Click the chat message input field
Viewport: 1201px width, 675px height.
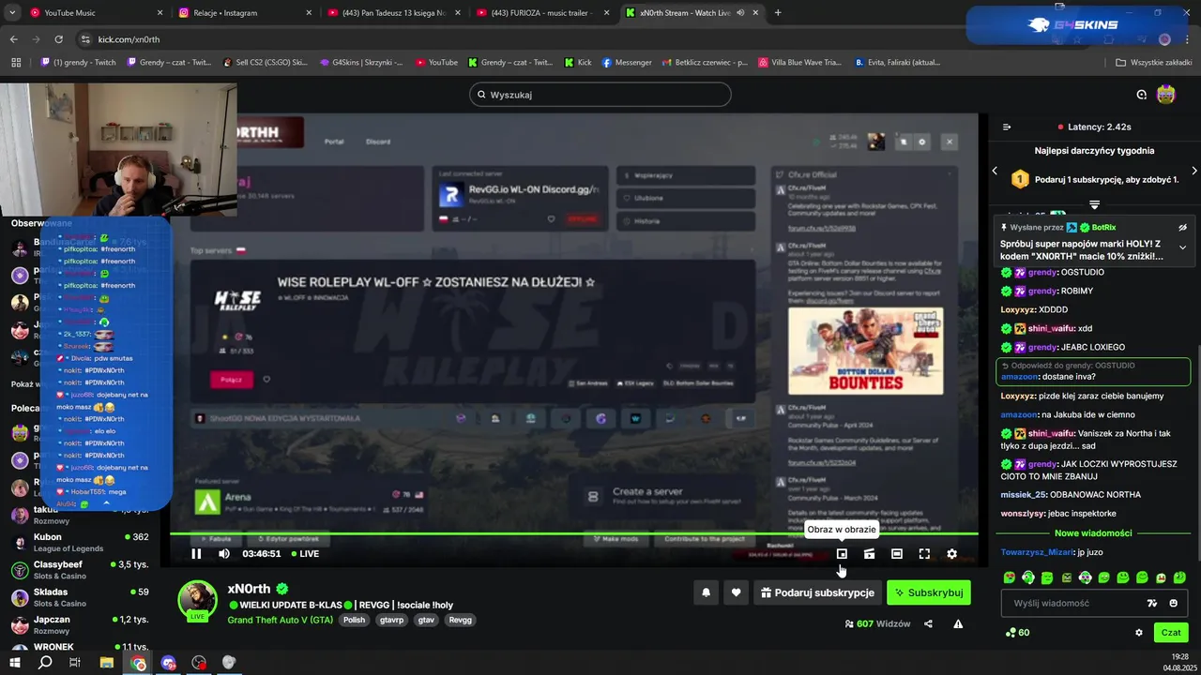pos(1072,603)
